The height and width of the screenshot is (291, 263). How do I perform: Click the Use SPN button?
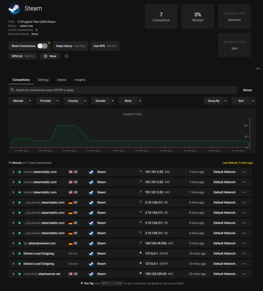105,46
